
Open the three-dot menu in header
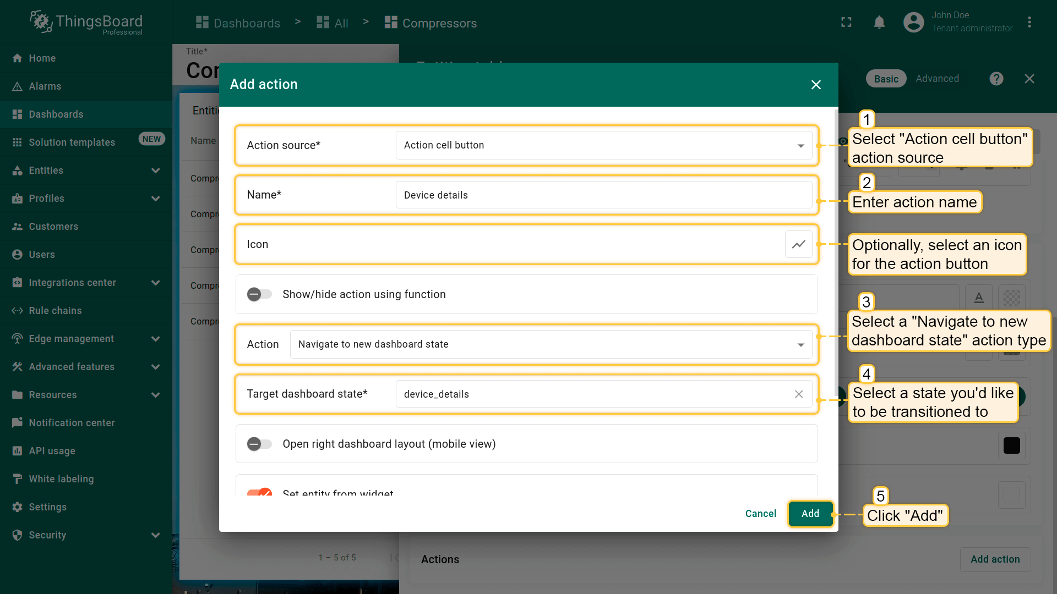click(x=1029, y=23)
